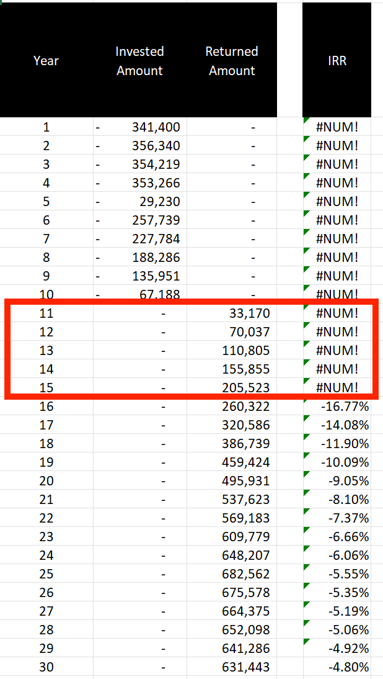Screen dimensions: 383x679
Task: Select the IRR cell showing -9.05%
Action: [x=337, y=480]
